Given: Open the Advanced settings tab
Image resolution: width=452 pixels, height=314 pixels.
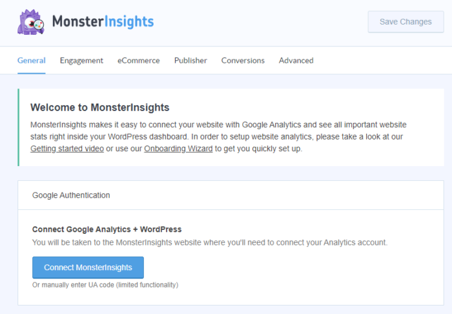Looking at the screenshot, I should tap(296, 61).
